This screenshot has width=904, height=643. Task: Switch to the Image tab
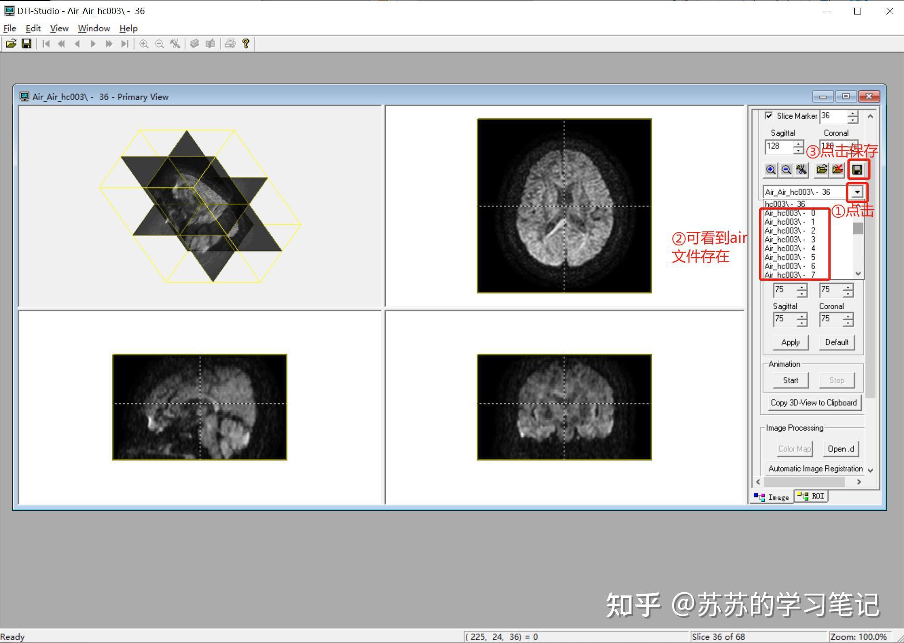tap(772, 497)
